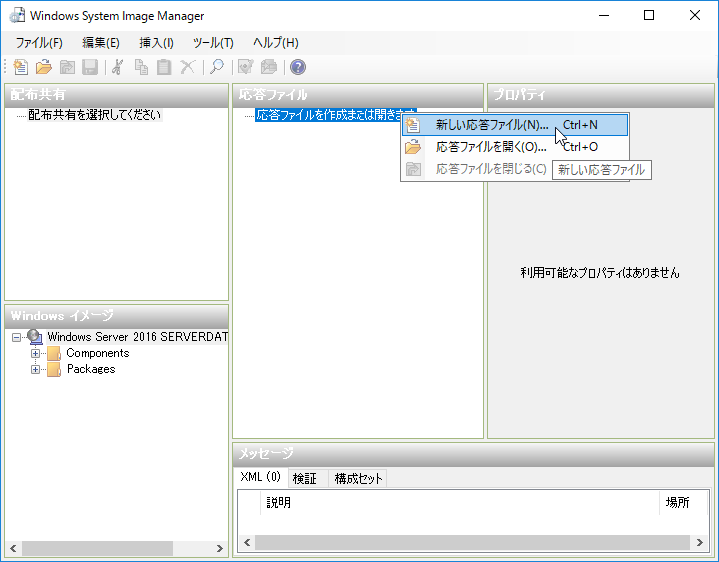Click left arrow of Windows image scrollbar
This screenshot has width=719, height=562.
13,549
